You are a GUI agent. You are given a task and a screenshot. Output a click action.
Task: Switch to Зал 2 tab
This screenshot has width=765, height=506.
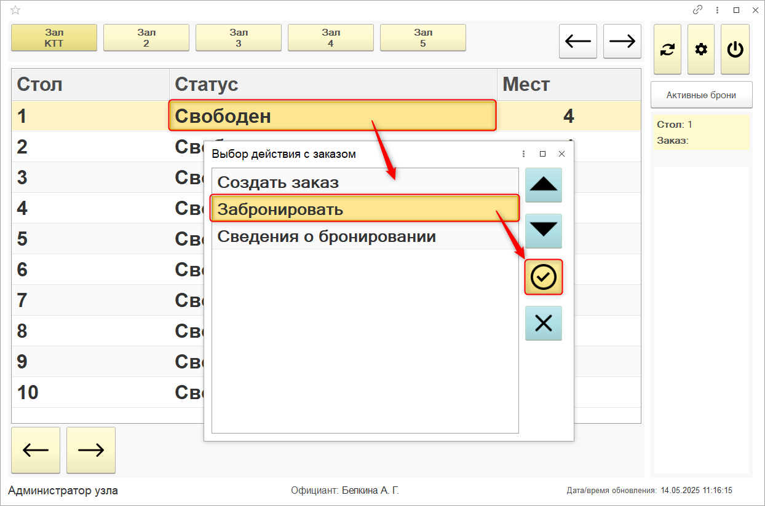[x=146, y=37]
